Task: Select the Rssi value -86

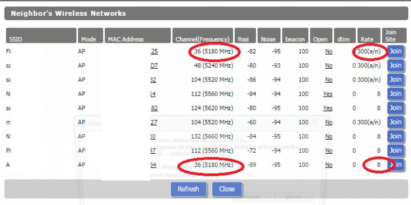Action: coord(251,80)
